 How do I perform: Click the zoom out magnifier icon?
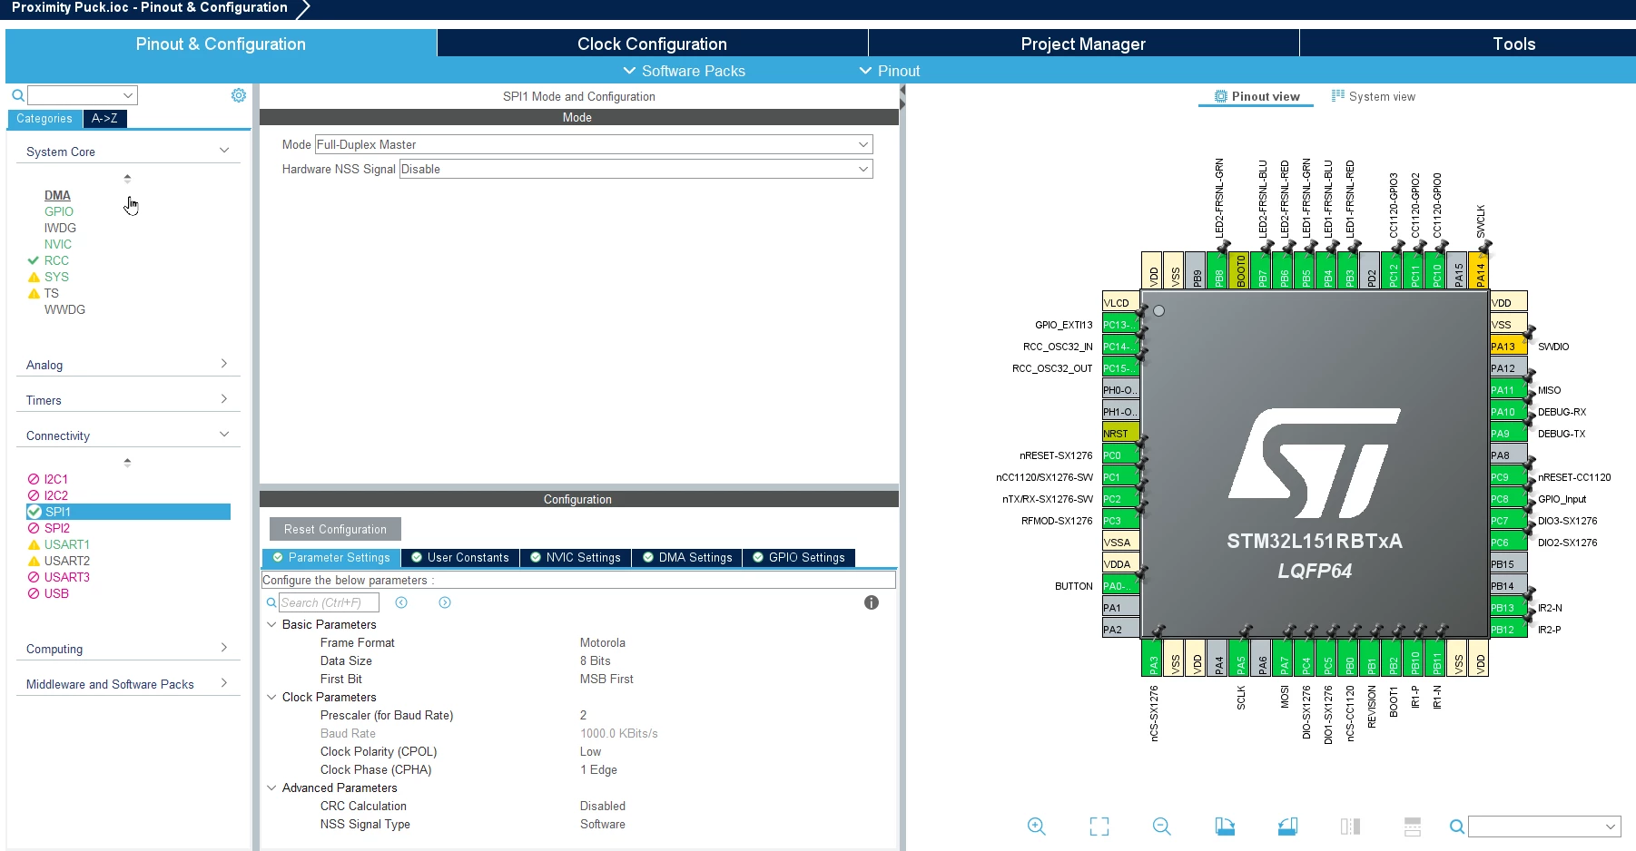click(1161, 827)
